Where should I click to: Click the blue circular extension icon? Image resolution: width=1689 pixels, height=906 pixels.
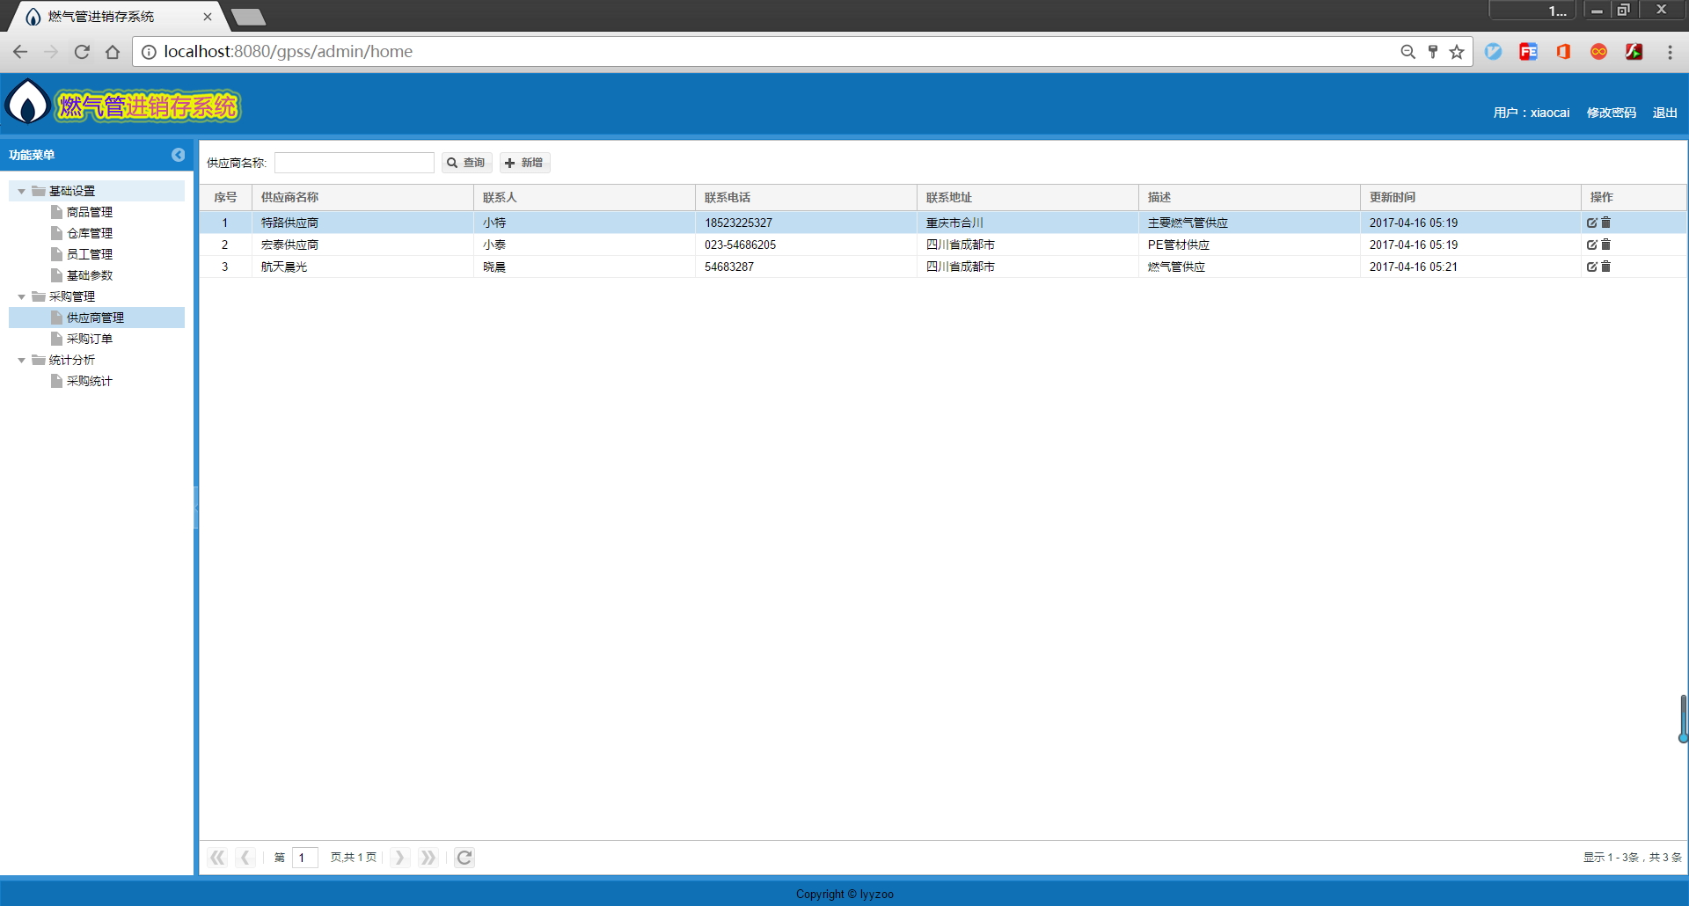[x=1494, y=52]
